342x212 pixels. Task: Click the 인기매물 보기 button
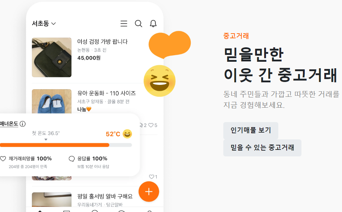250,130
